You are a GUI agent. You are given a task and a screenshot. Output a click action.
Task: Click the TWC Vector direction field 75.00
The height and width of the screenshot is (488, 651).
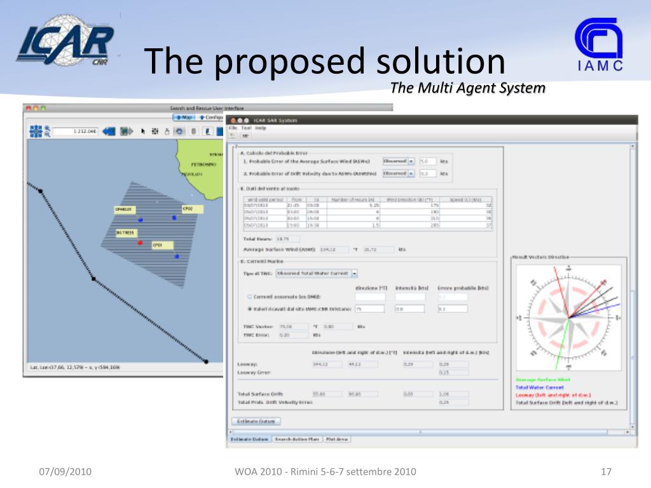[294, 327]
